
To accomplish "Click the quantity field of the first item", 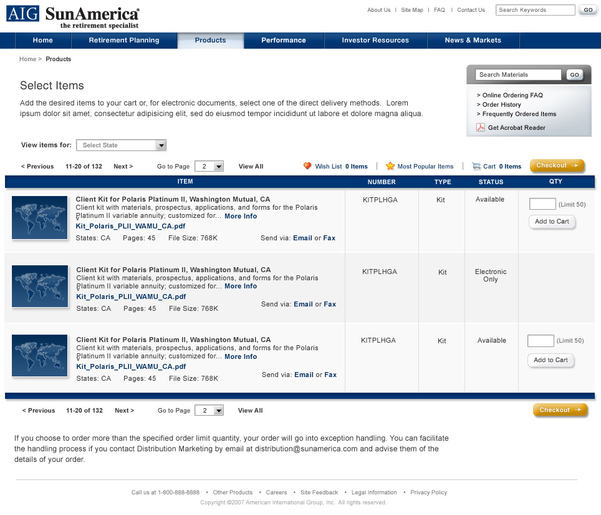I will click(x=542, y=204).
